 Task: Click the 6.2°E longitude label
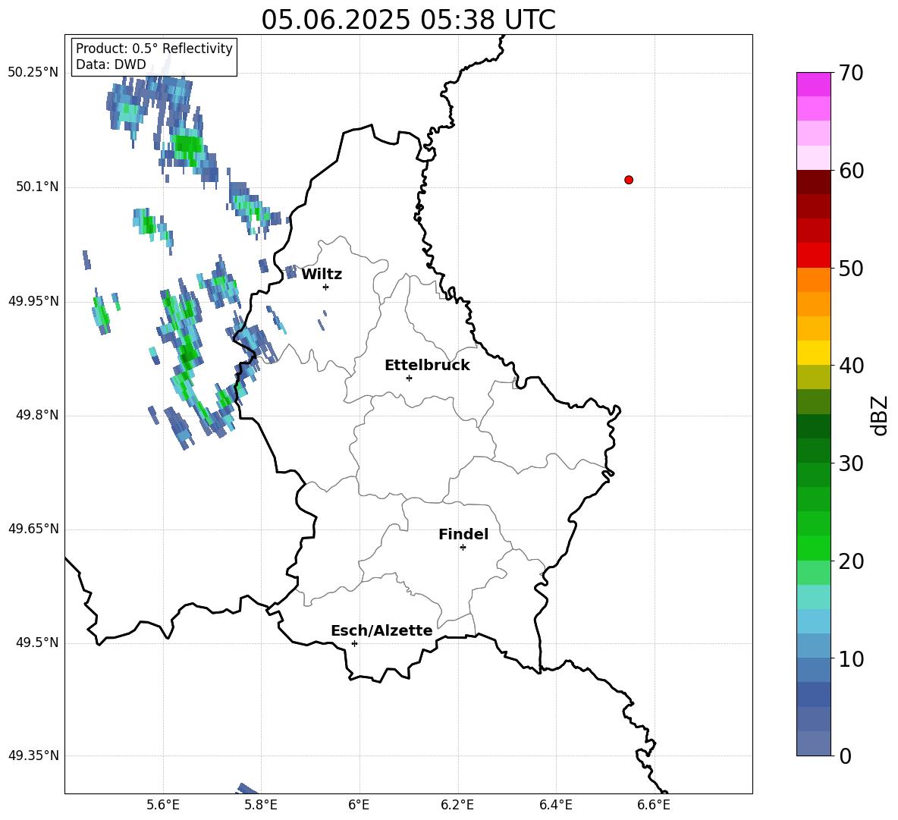tap(457, 806)
